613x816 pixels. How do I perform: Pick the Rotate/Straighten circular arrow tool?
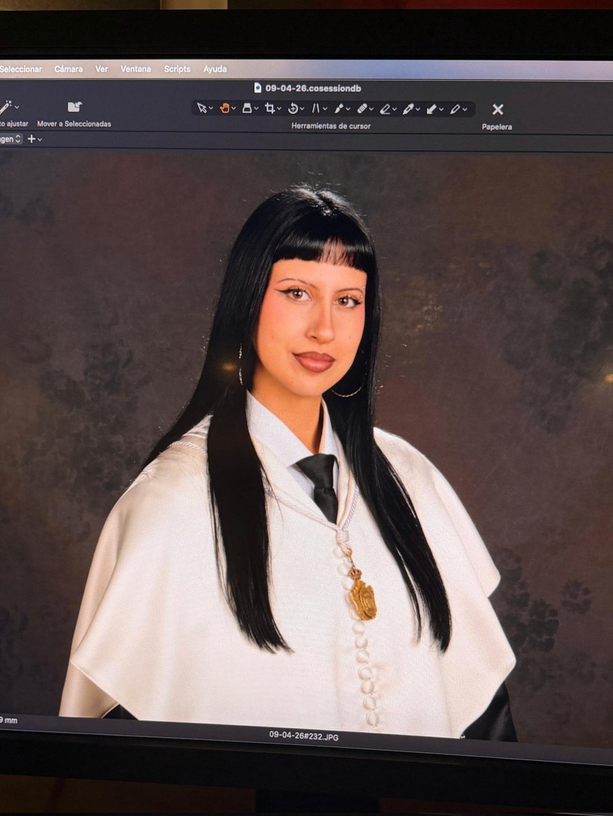(293, 108)
